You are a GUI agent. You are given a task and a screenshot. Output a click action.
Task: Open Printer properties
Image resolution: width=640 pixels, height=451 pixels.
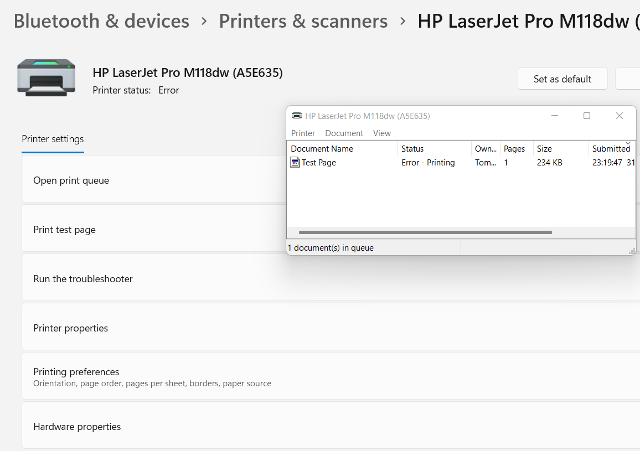click(x=70, y=328)
